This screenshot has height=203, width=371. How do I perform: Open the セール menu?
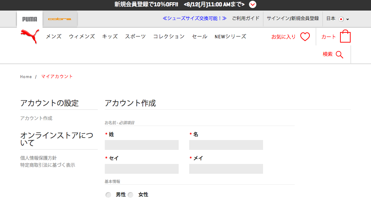coord(199,37)
